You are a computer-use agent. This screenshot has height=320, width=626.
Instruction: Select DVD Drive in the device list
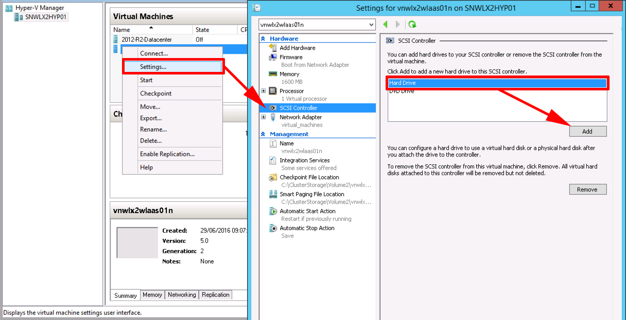coord(497,91)
